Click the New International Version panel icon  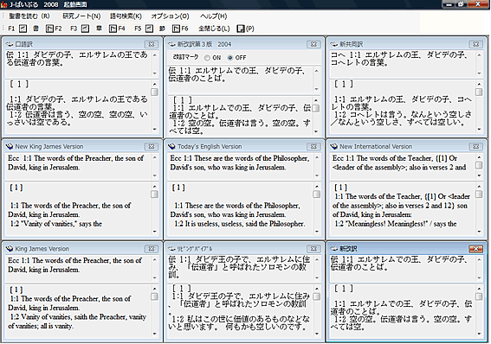point(333,146)
